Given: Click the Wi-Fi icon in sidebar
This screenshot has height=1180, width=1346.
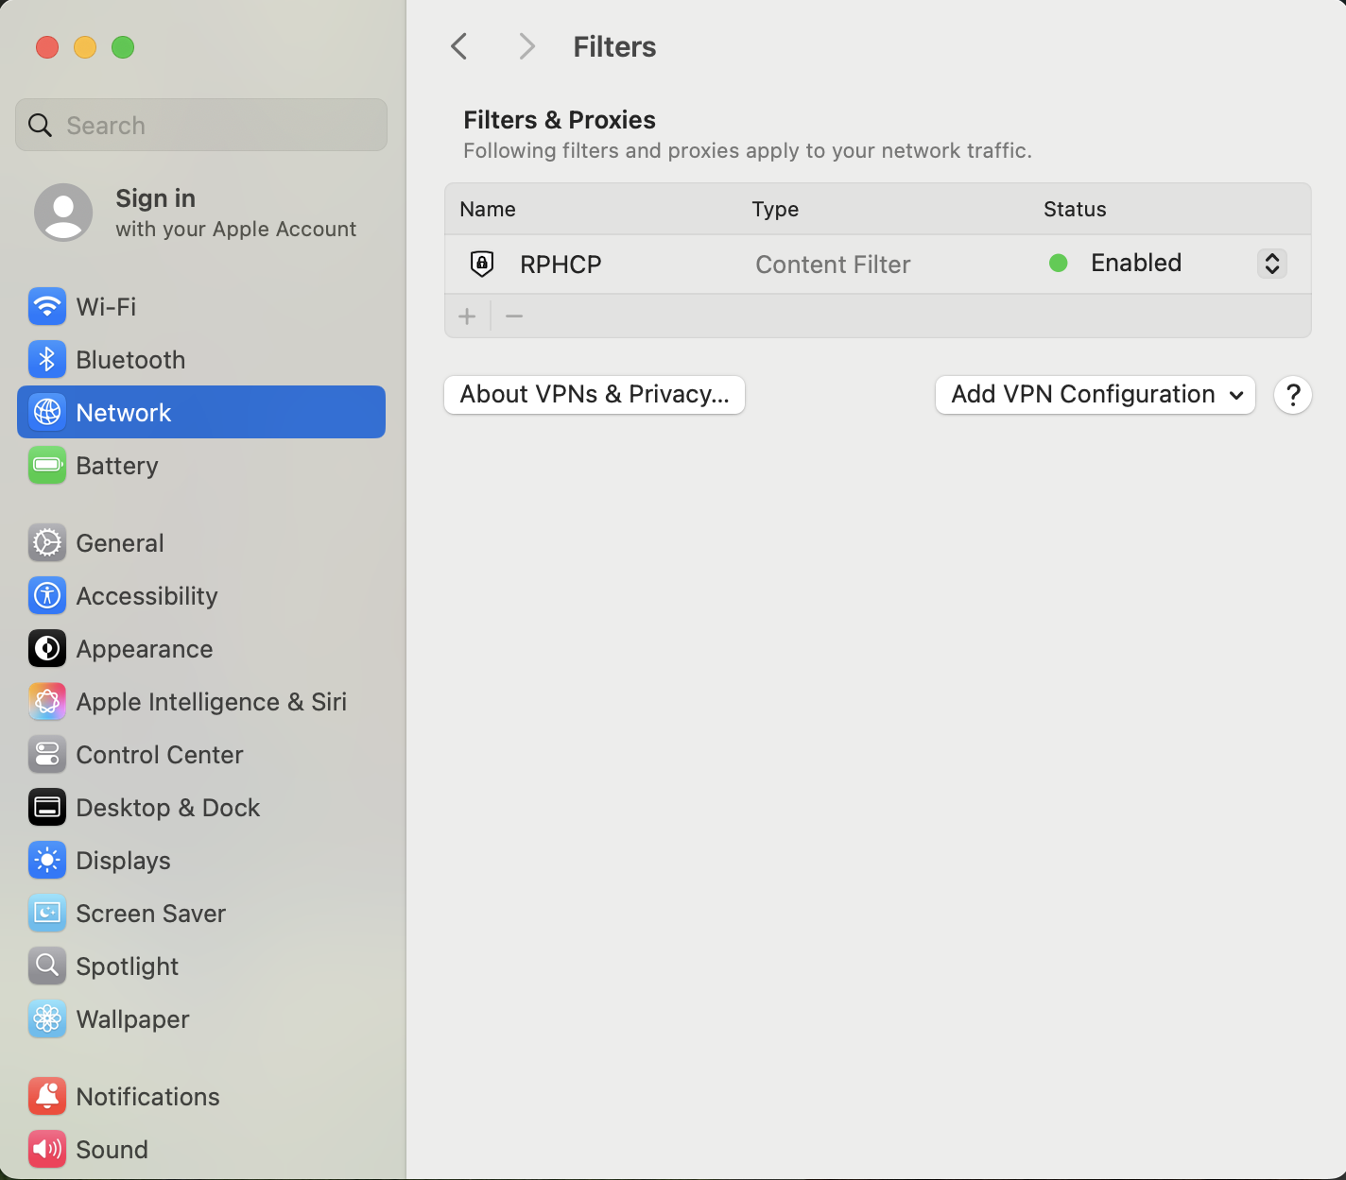Looking at the screenshot, I should click(46, 306).
